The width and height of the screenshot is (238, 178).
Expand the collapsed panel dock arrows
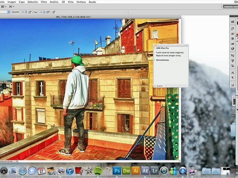pos(234,16)
